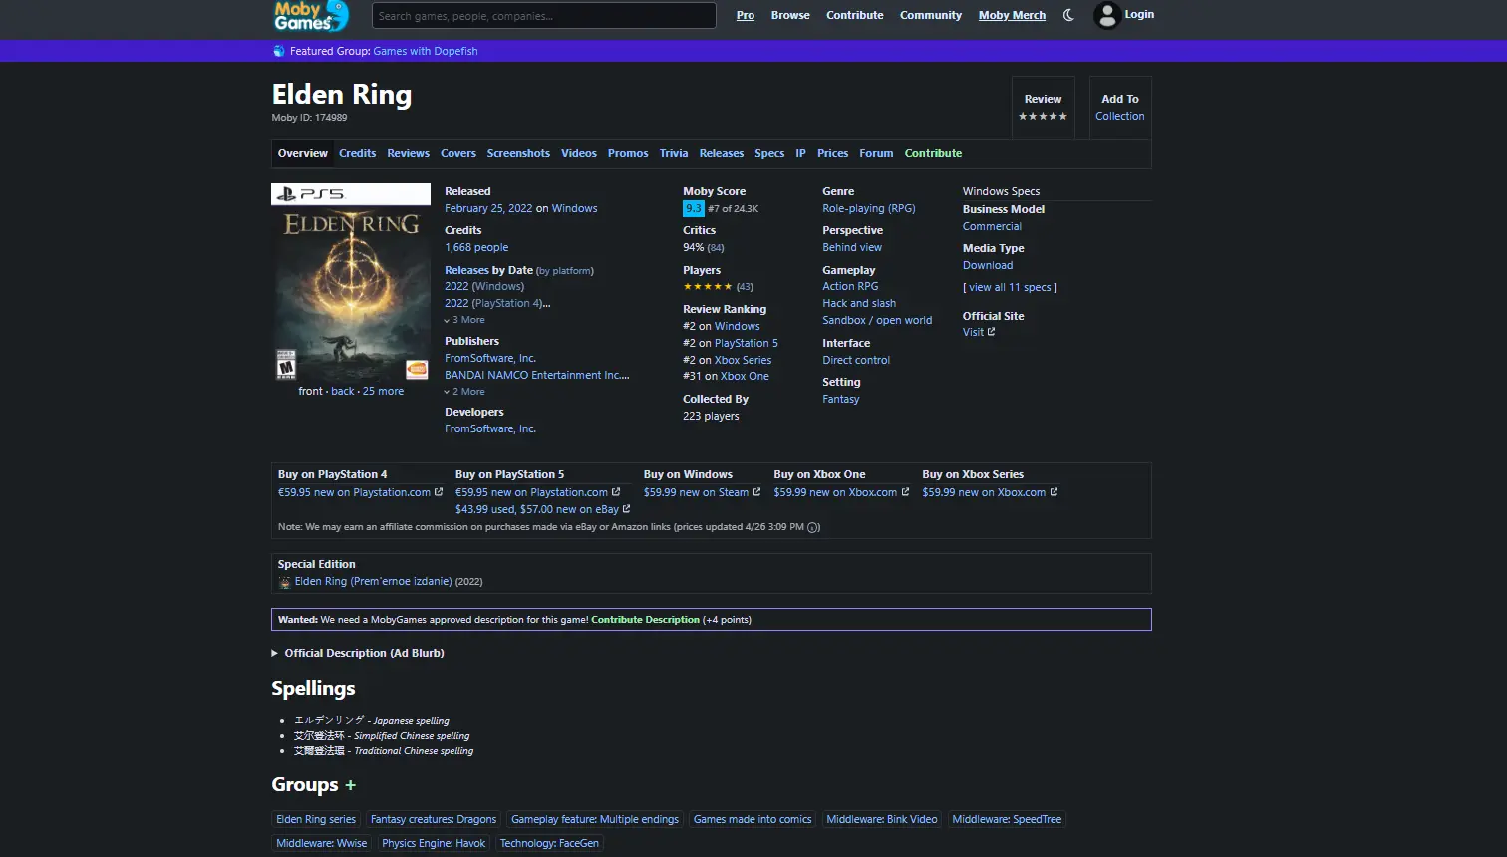Open Sandbox / open world link
The image size is (1507, 857).
(877, 320)
